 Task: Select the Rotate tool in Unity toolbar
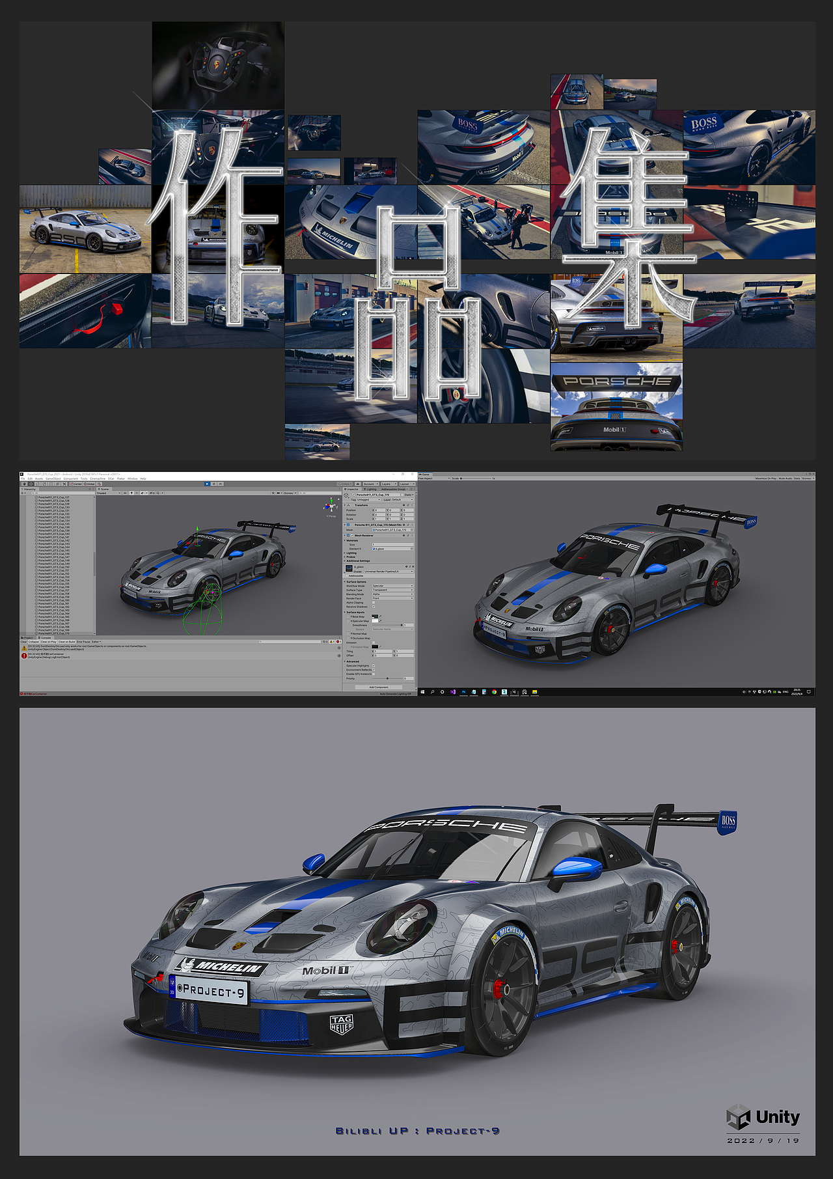(x=38, y=484)
